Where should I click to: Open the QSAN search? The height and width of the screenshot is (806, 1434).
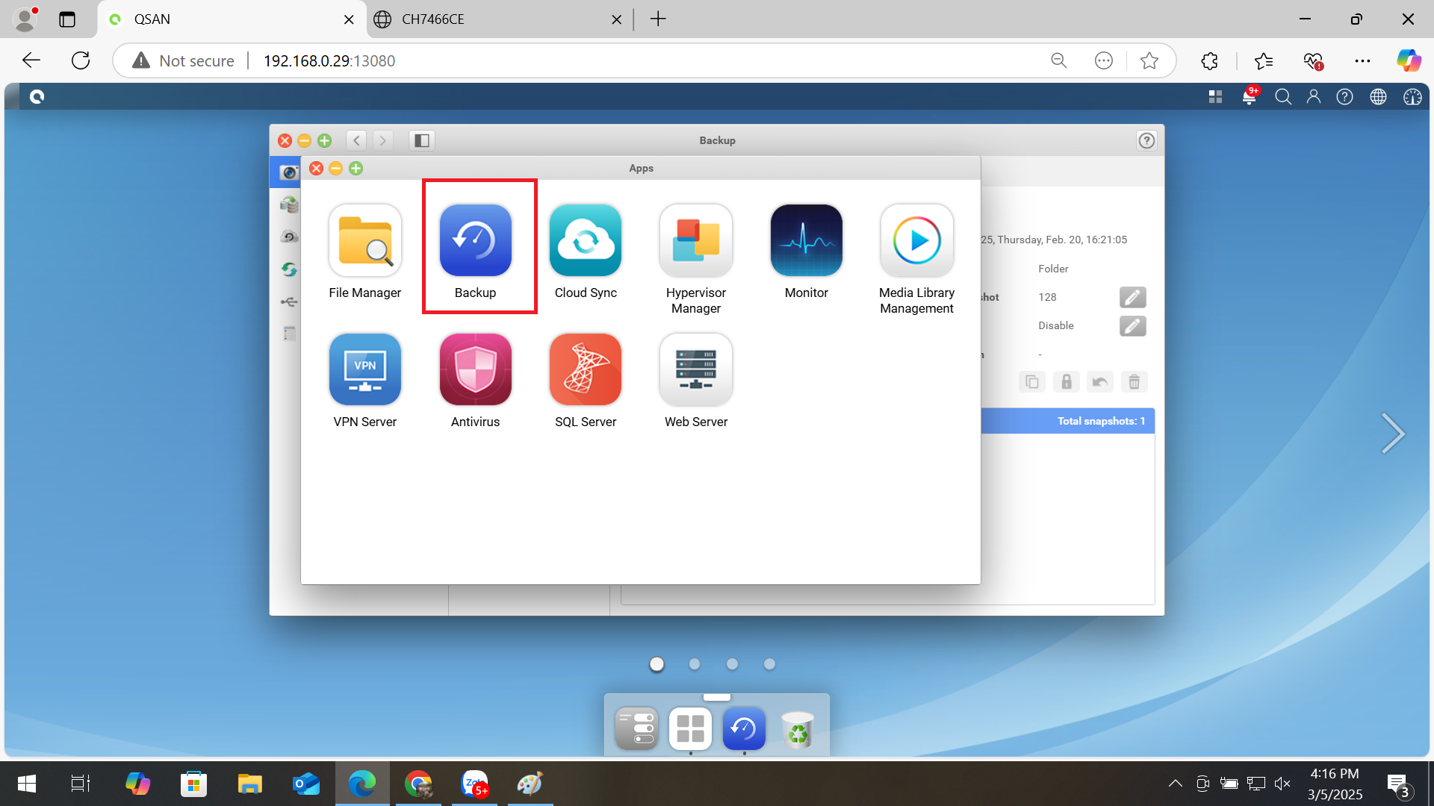[1282, 96]
